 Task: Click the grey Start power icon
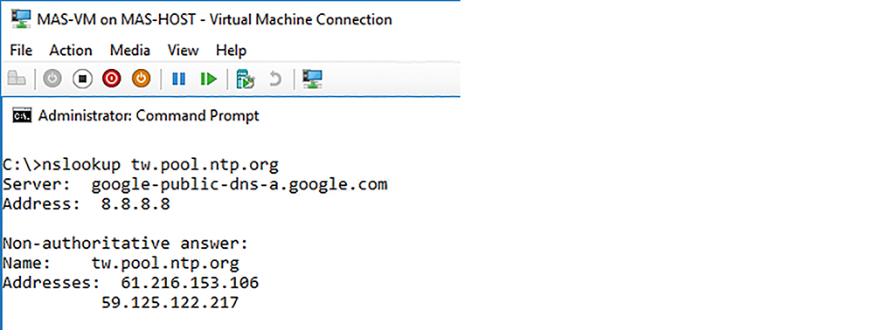point(52,79)
